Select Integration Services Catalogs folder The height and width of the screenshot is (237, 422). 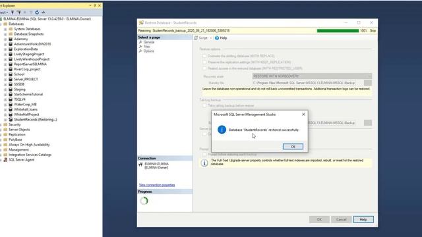[30, 155]
